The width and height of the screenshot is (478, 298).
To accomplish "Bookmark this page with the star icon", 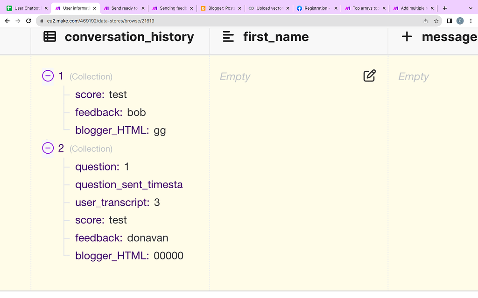I will pos(436,21).
